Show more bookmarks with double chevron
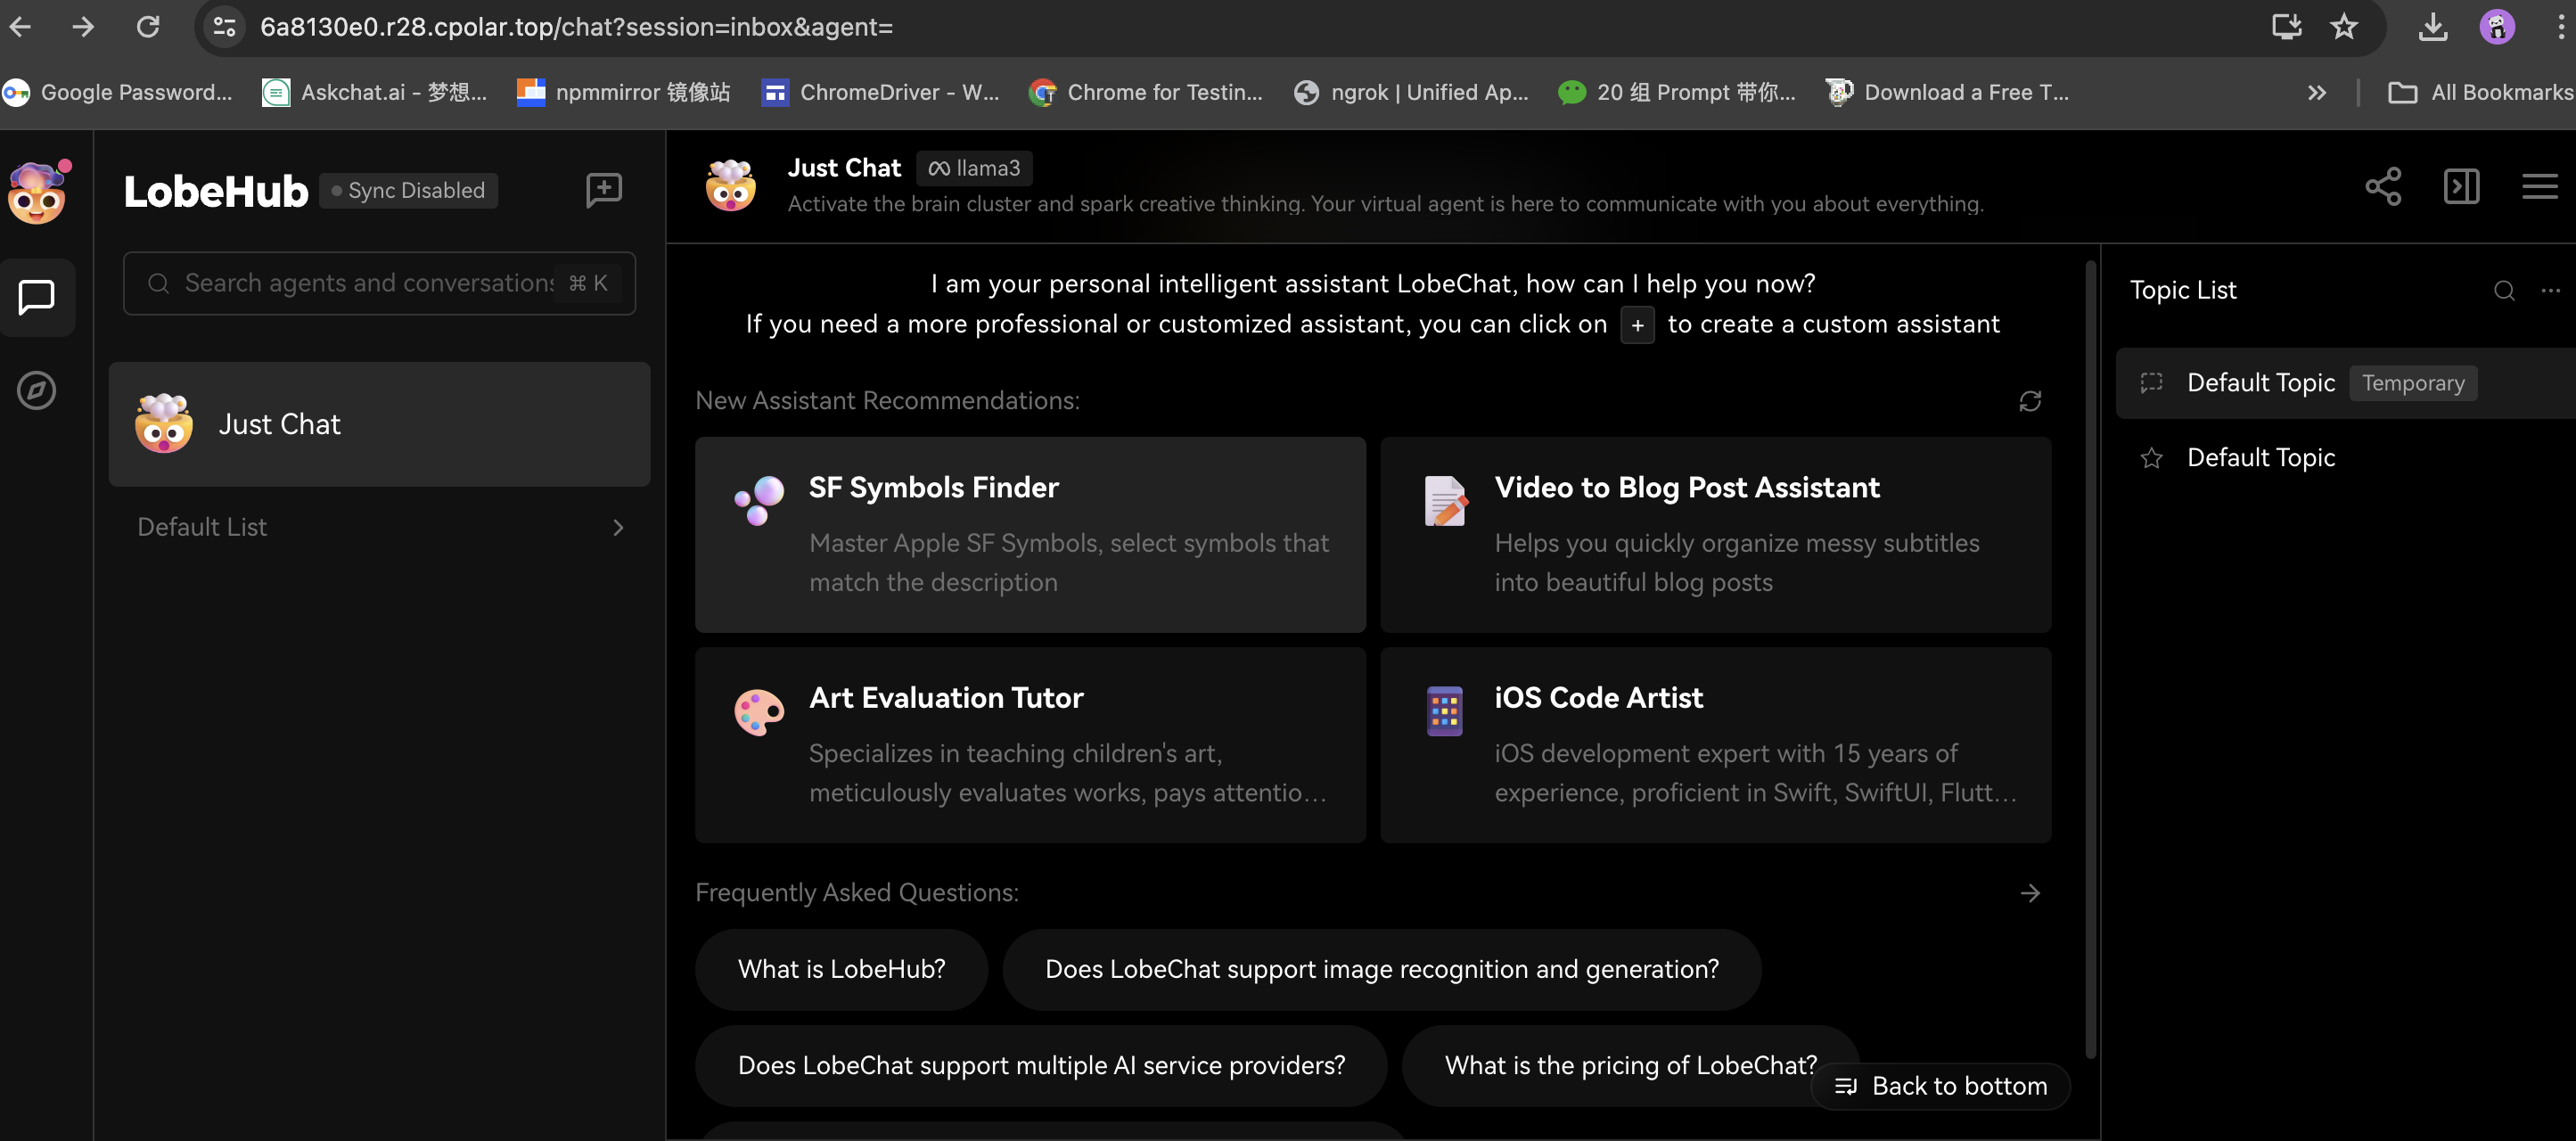Screen dimensions: 2576x1141 pyautogui.click(x=2317, y=93)
